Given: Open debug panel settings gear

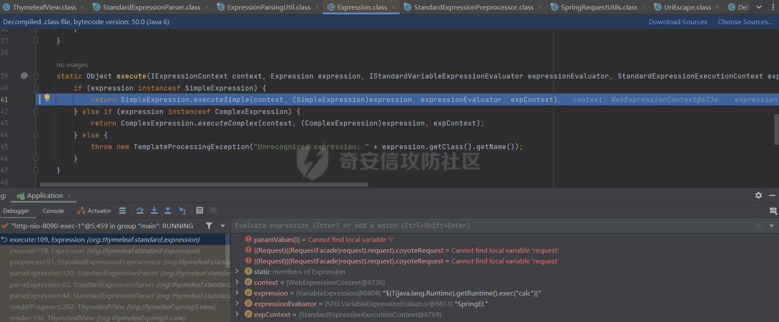Looking at the screenshot, I should 759,196.
